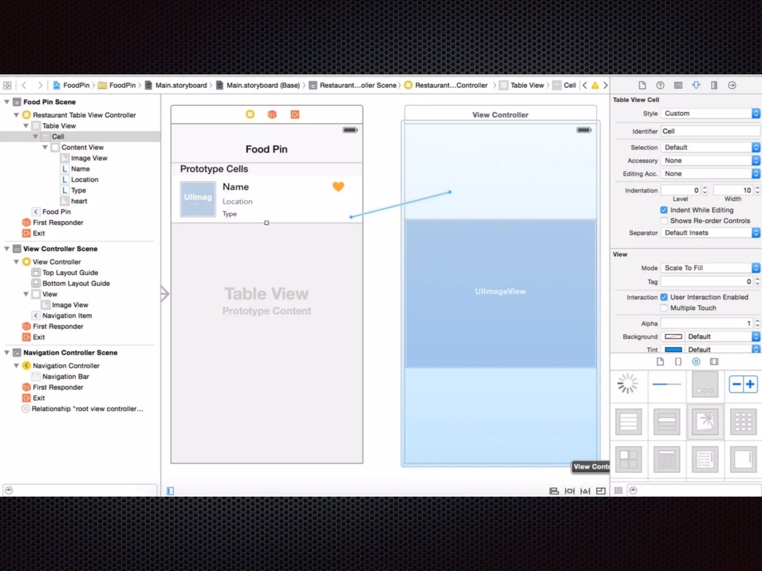This screenshot has height=571, width=762.
Task: Click the Tint color swatch
Action: click(673, 349)
